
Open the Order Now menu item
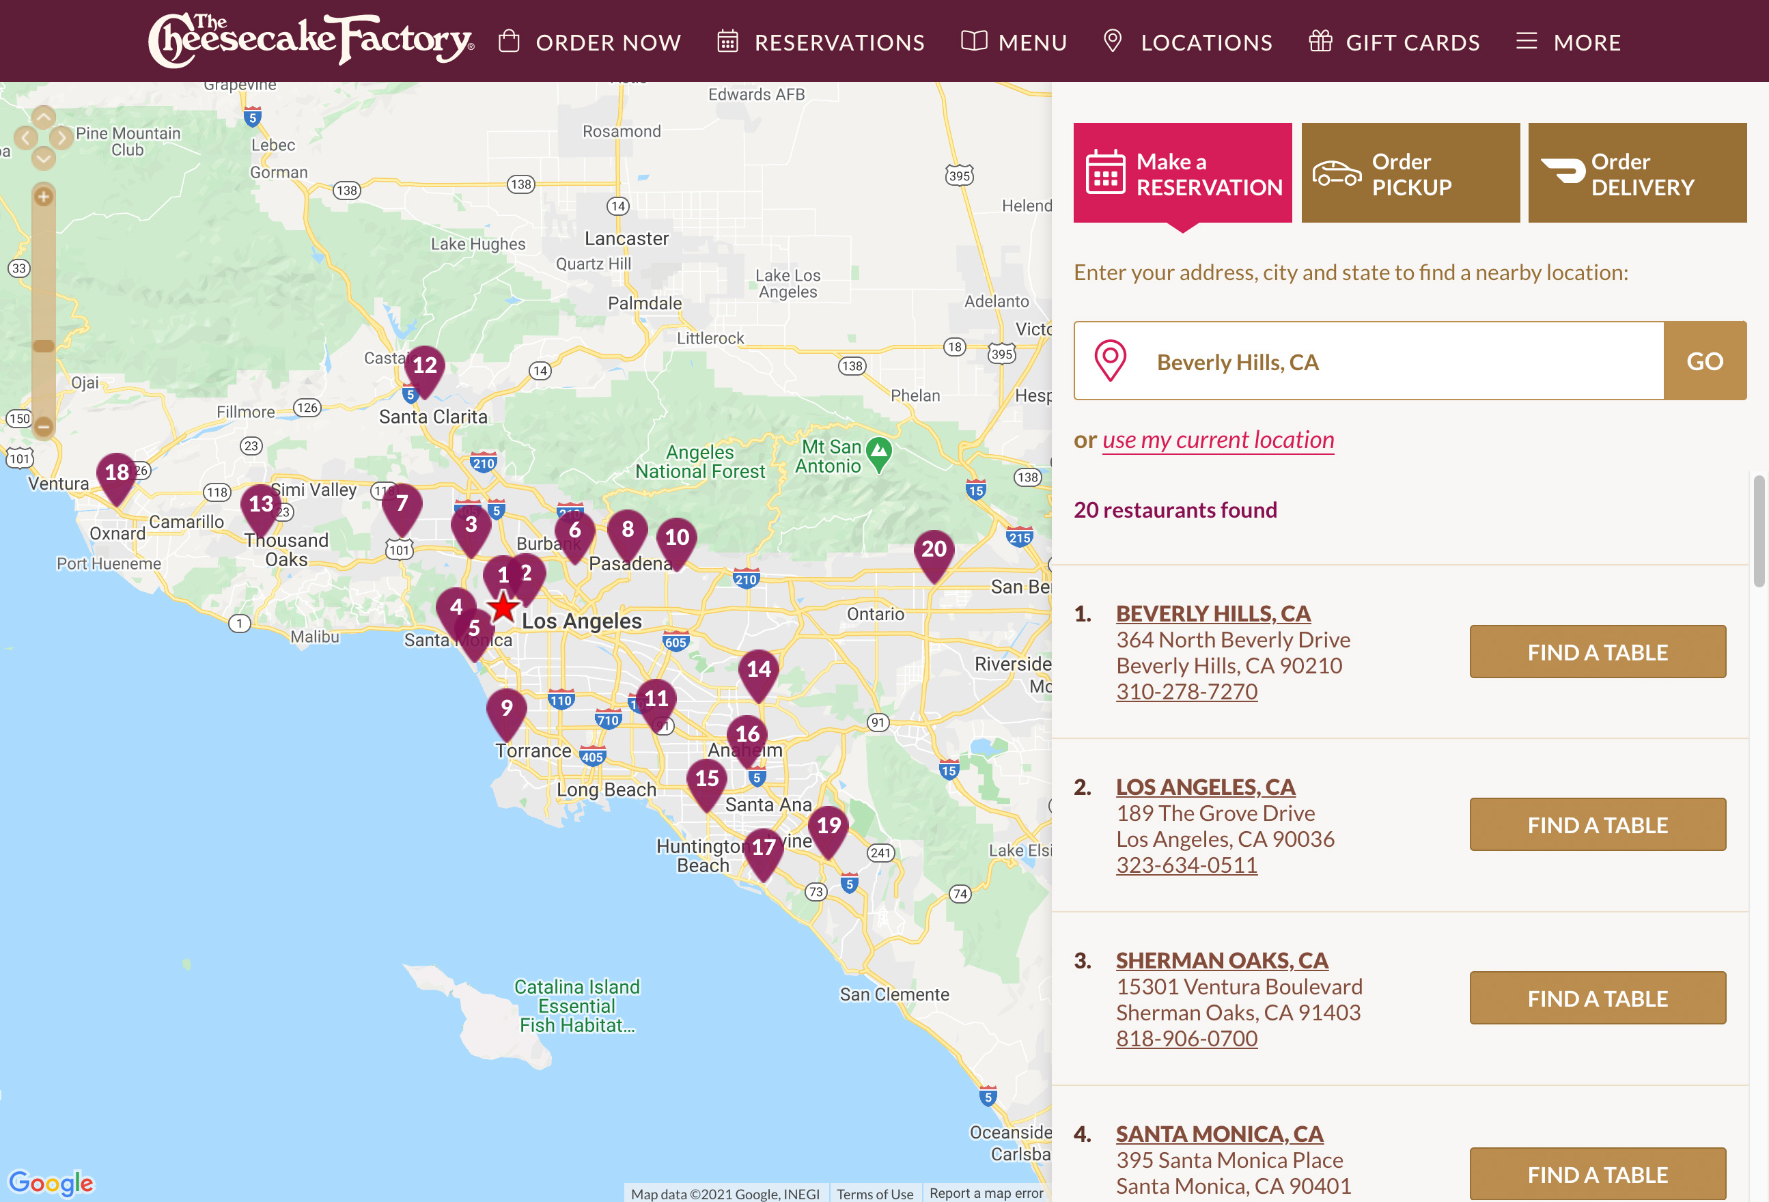[590, 42]
